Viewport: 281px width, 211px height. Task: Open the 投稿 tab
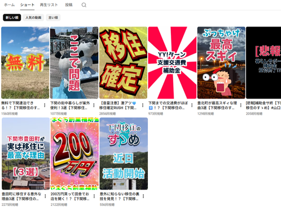69,5
